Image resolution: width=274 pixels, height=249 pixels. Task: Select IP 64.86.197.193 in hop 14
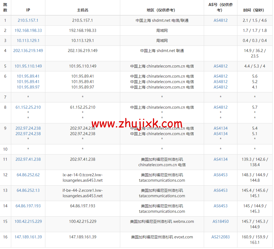pyautogui.click(x=28, y=206)
